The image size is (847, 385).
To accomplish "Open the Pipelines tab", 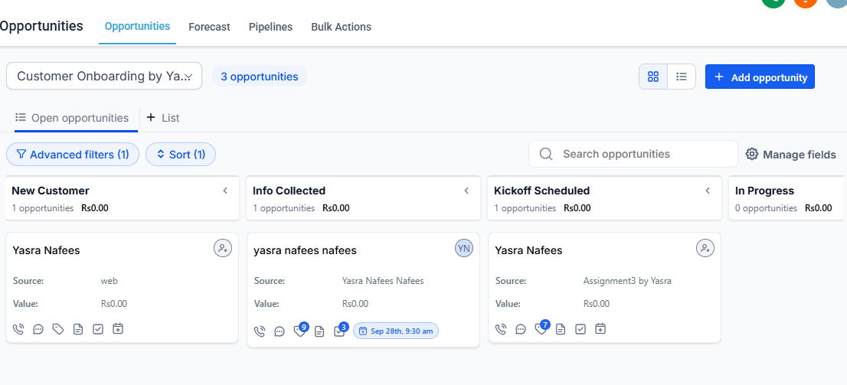I will click(270, 27).
